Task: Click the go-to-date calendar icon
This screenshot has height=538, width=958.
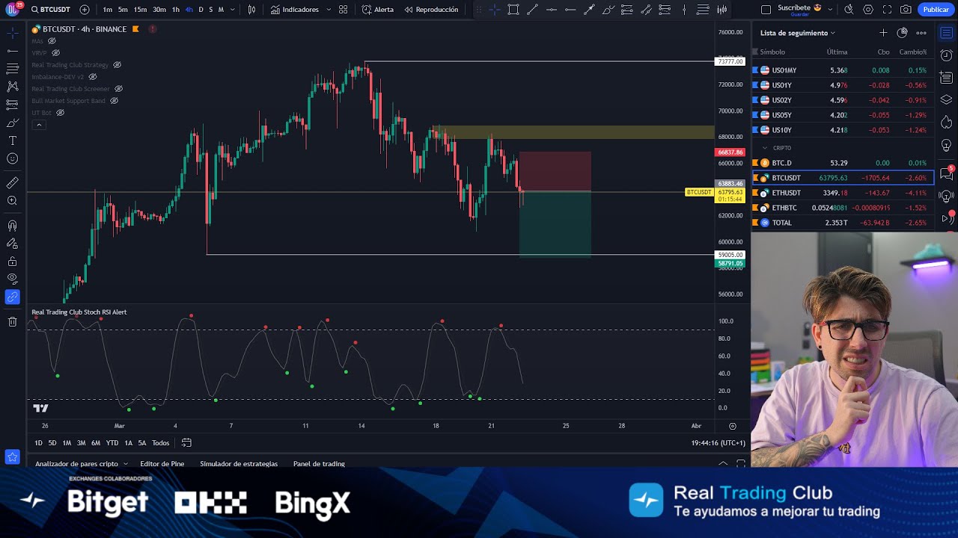Action: click(x=186, y=442)
